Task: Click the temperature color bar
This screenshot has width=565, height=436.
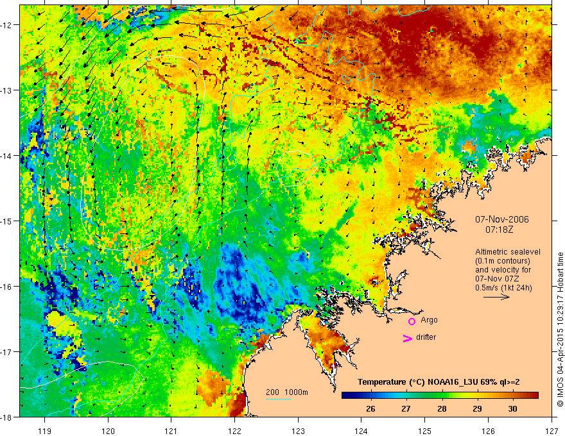Action: coord(440,396)
